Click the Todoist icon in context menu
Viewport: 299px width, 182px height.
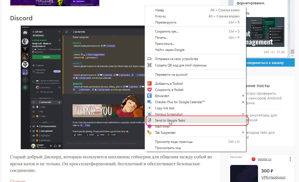pos(149,83)
